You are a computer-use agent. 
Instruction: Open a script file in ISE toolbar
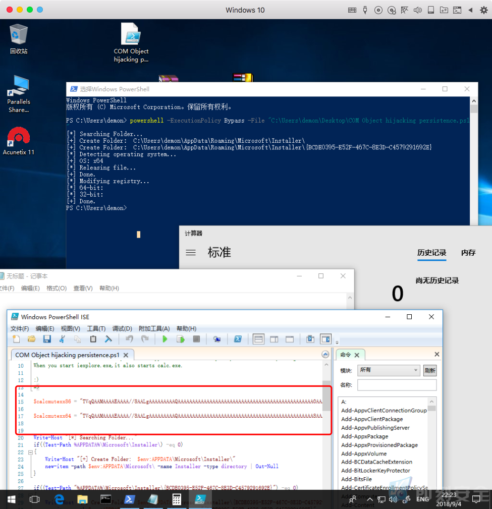point(31,339)
